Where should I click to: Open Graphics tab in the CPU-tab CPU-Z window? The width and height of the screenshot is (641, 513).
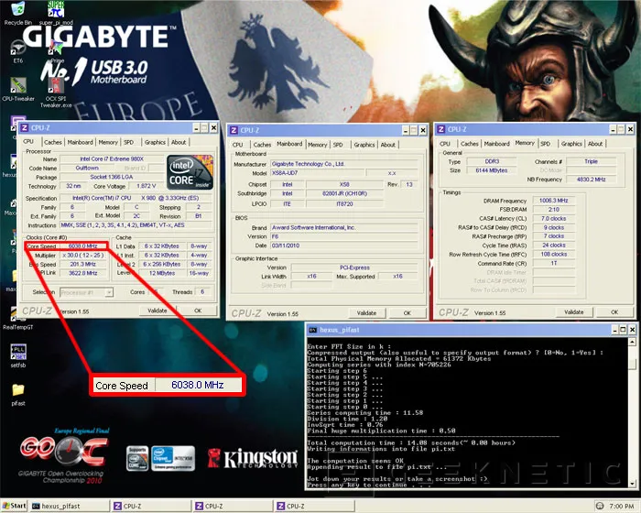tap(155, 142)
